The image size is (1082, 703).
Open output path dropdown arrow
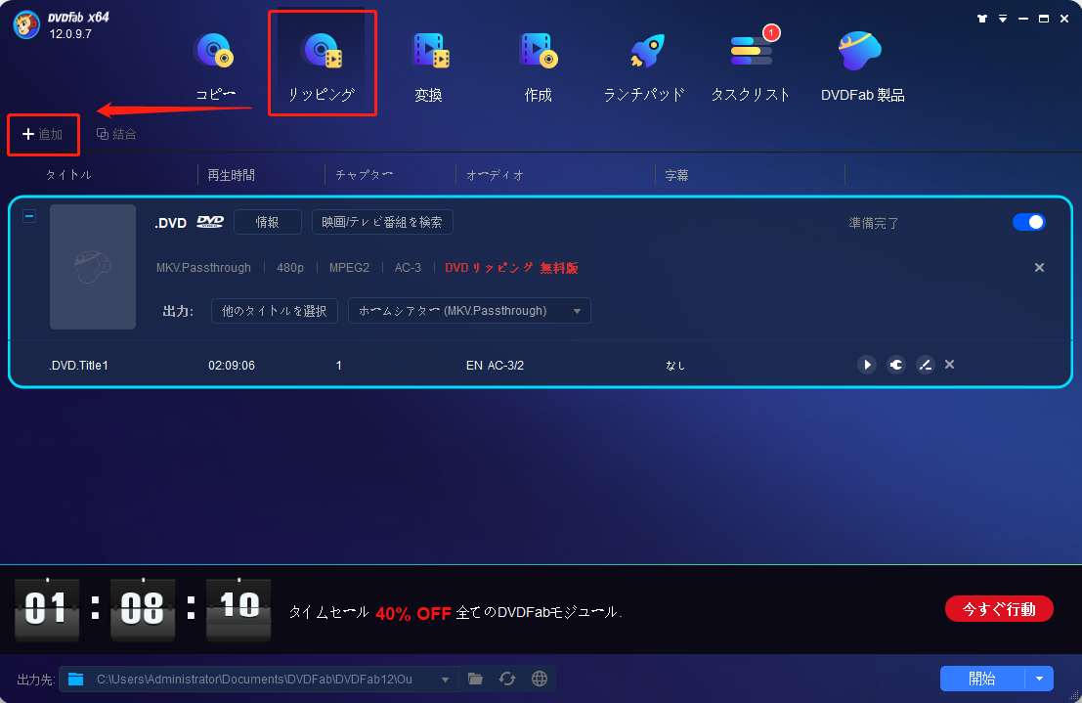pos(445,681)
